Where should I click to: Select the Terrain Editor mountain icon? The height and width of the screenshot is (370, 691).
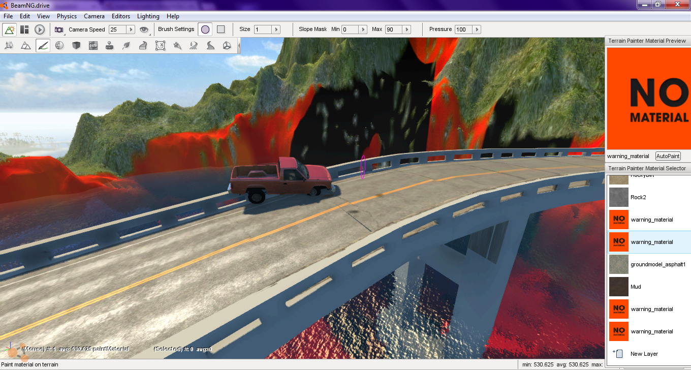pyautogui.click(x=25, y=46)
